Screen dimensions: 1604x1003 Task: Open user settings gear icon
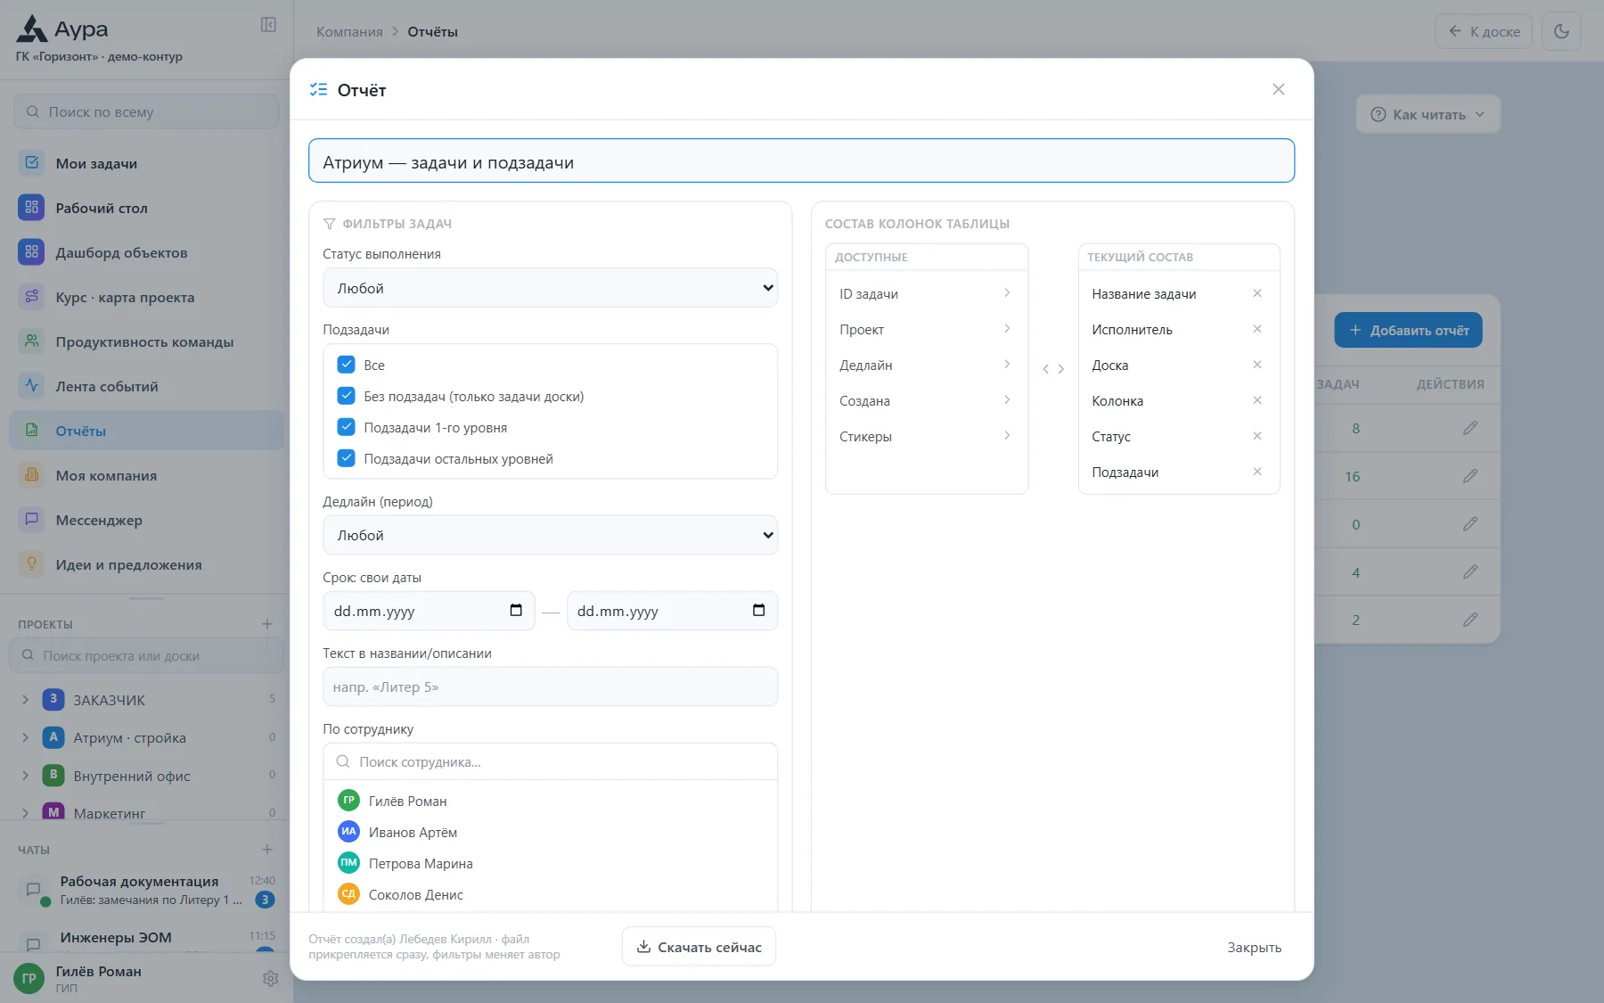[271, 978]
